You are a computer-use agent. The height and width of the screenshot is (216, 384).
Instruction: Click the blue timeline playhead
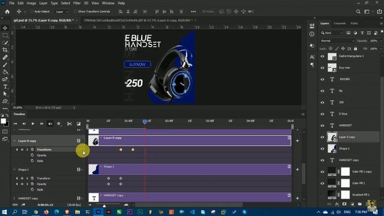point(145,121)
